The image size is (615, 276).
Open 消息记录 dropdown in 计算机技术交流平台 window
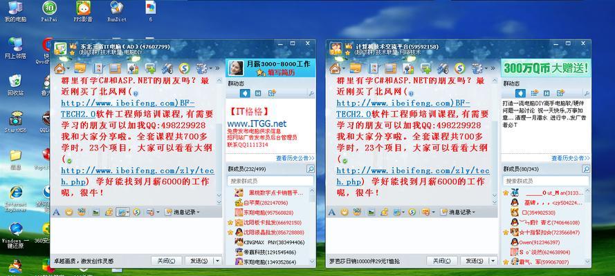pyautogui.click(x=458, y=213)
